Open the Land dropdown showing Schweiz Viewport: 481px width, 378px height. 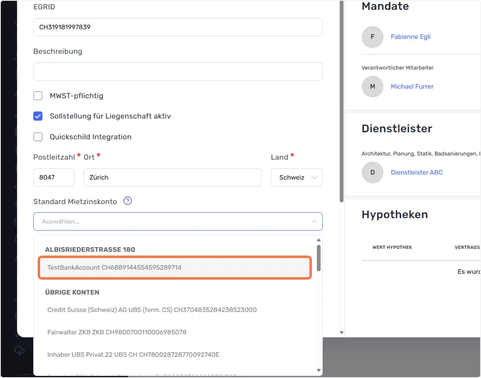tap(297, 177)
